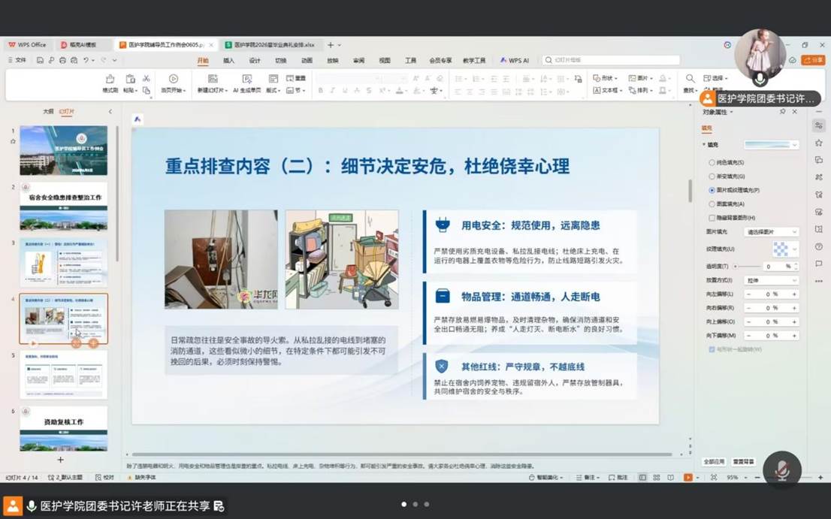Open the 医护学院2026届毕业典礼安排.xlsx document tab

(x=270, y=45)
